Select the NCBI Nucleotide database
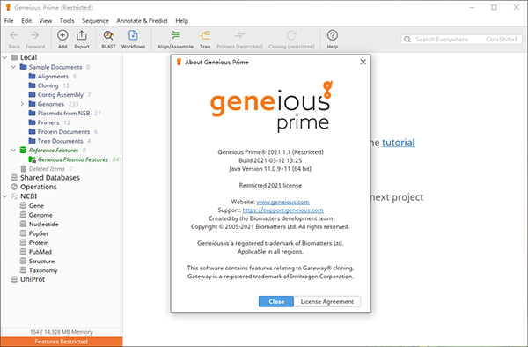This screenshot has height=347, width=528. [43, 224]
